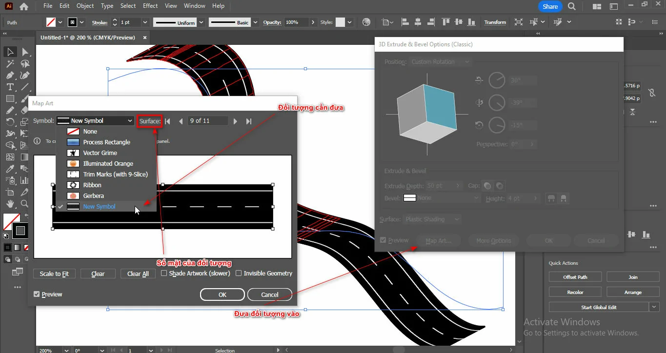Screen dimensions: 666x353
Task: Click Scale to Fit button
Action: pyautogui.click(x=54, y=274)
